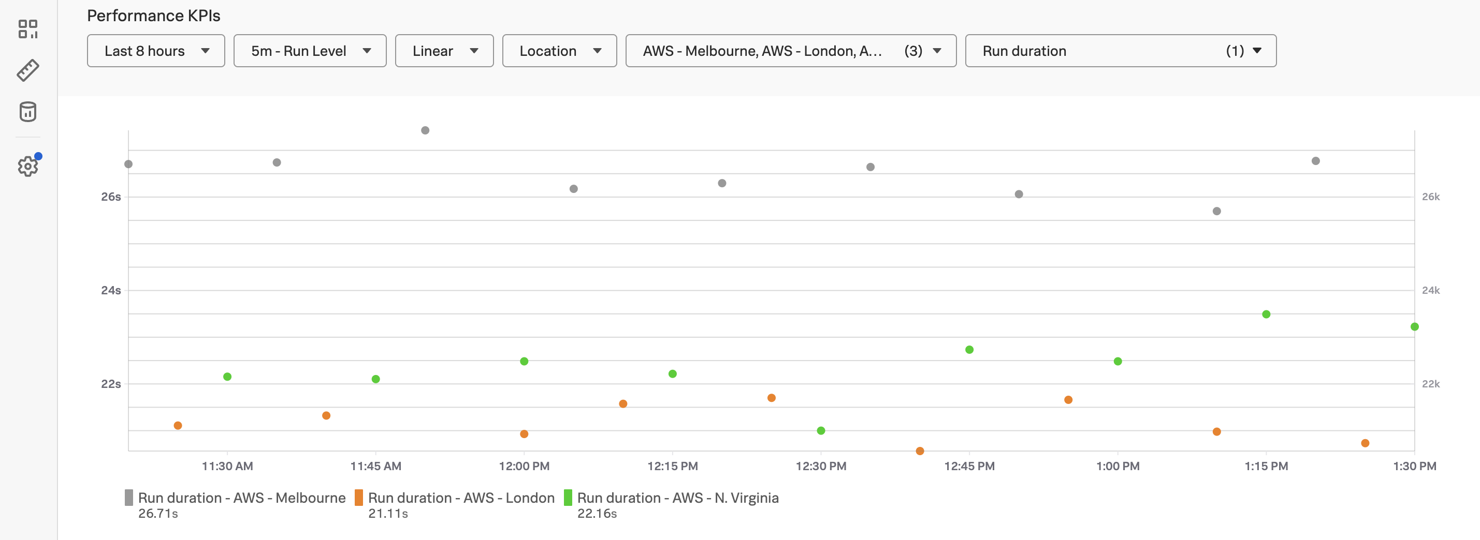The height and width of the screenshot is (540, 1480).
Task: Open the 5m - Run Level granularity dropdown
Action: click(x=310, y=51)
